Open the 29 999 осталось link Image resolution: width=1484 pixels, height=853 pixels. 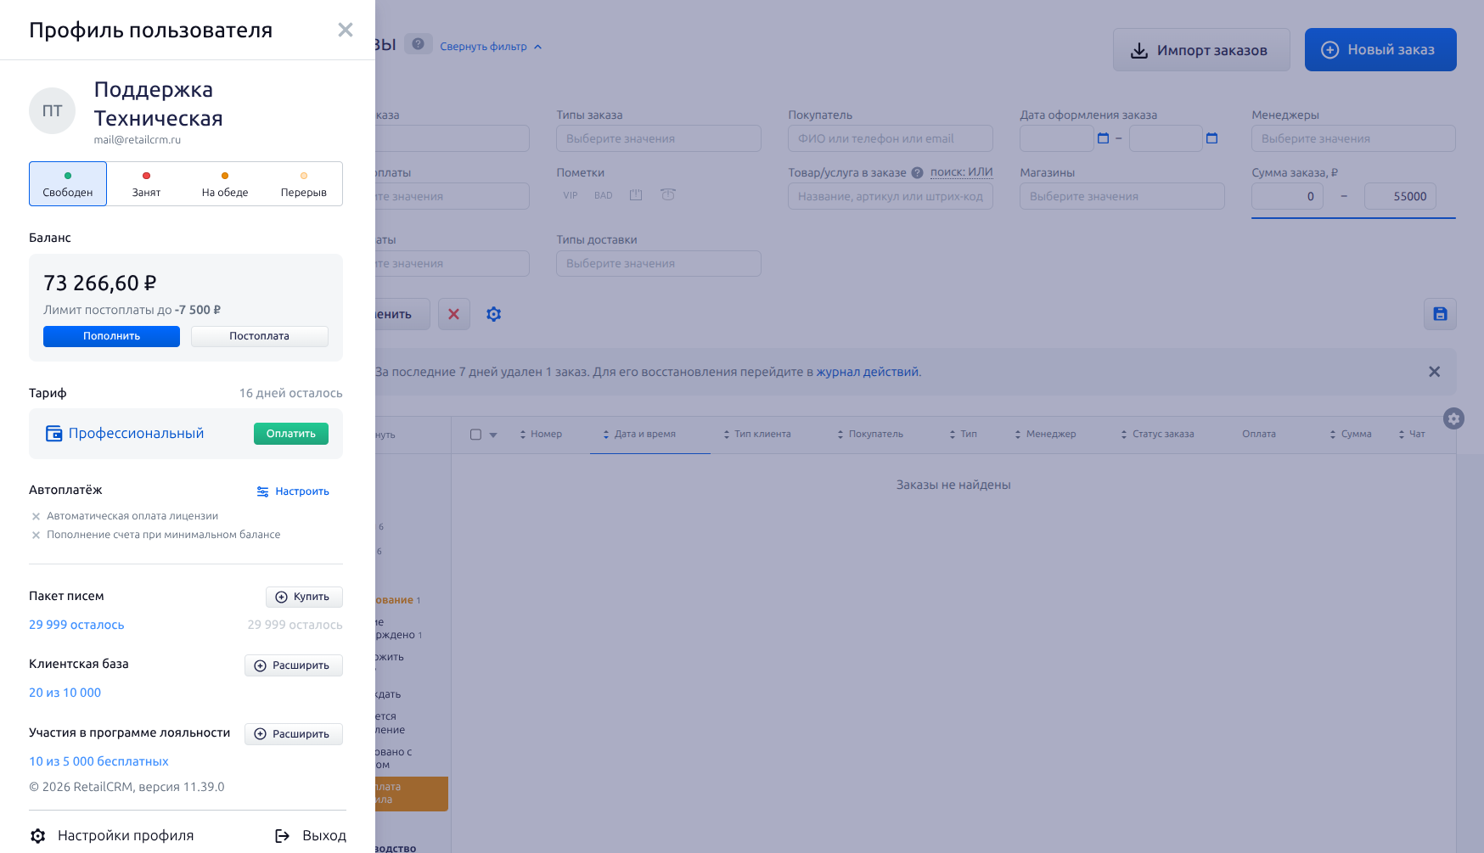pyautogui.click(x=76, y=625)
